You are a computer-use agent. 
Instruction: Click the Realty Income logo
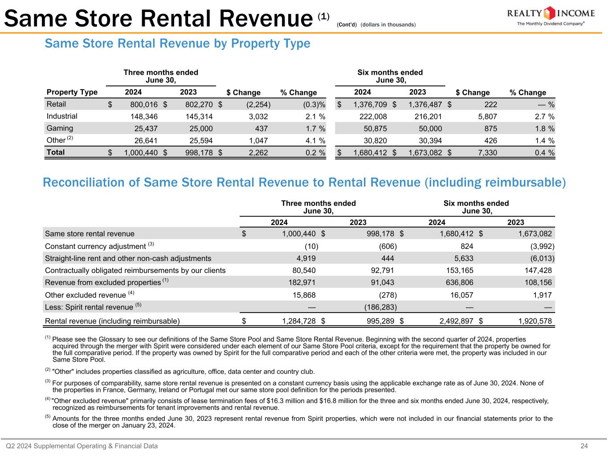550,13
